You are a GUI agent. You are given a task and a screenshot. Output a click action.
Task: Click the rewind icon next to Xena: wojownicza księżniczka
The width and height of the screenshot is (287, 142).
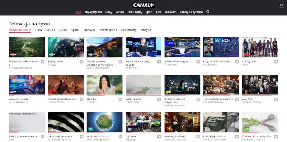tap(198, 99)
